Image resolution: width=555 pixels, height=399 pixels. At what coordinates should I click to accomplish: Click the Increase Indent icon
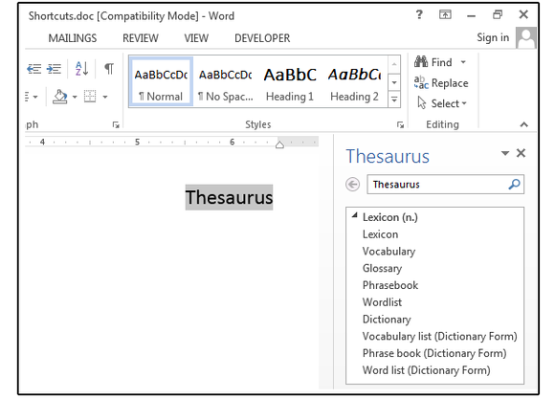(55, 68)
